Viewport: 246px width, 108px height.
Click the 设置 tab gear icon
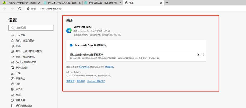pos(126,3)
